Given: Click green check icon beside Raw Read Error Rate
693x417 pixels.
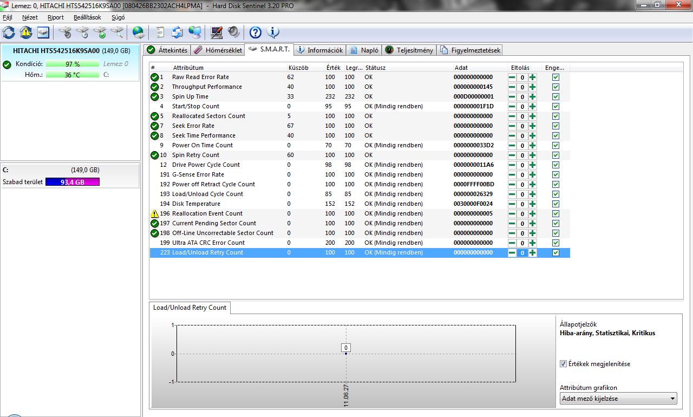Looking at the screenshot, I should (x=155, y=77).
